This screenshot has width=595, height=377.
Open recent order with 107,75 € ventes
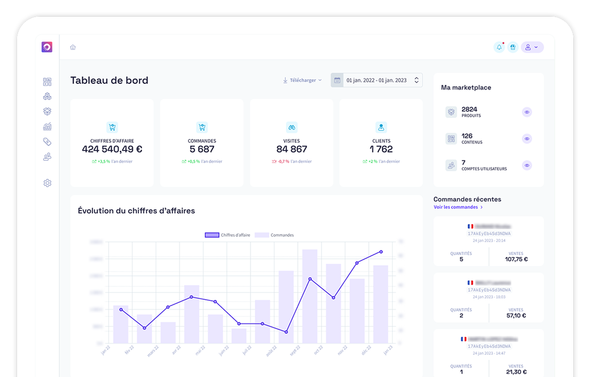click(489, 242)
